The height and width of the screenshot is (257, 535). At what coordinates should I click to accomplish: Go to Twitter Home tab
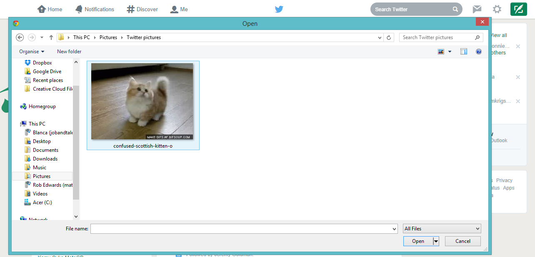tap(50, 9)
